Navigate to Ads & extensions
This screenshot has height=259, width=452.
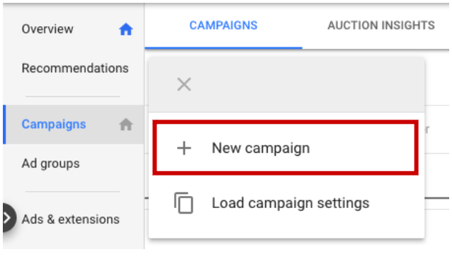[x=71, y=219]
